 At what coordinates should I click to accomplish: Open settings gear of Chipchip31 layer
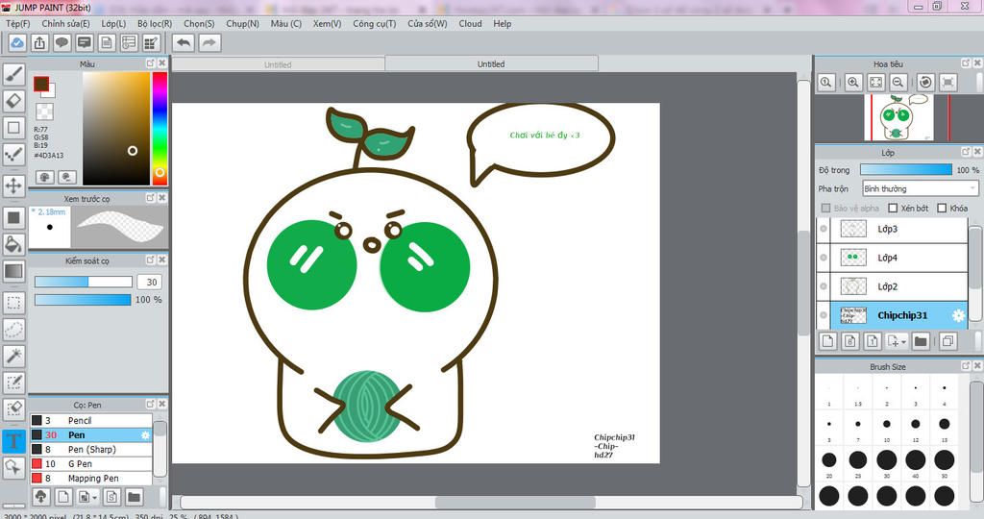(958, 315)
